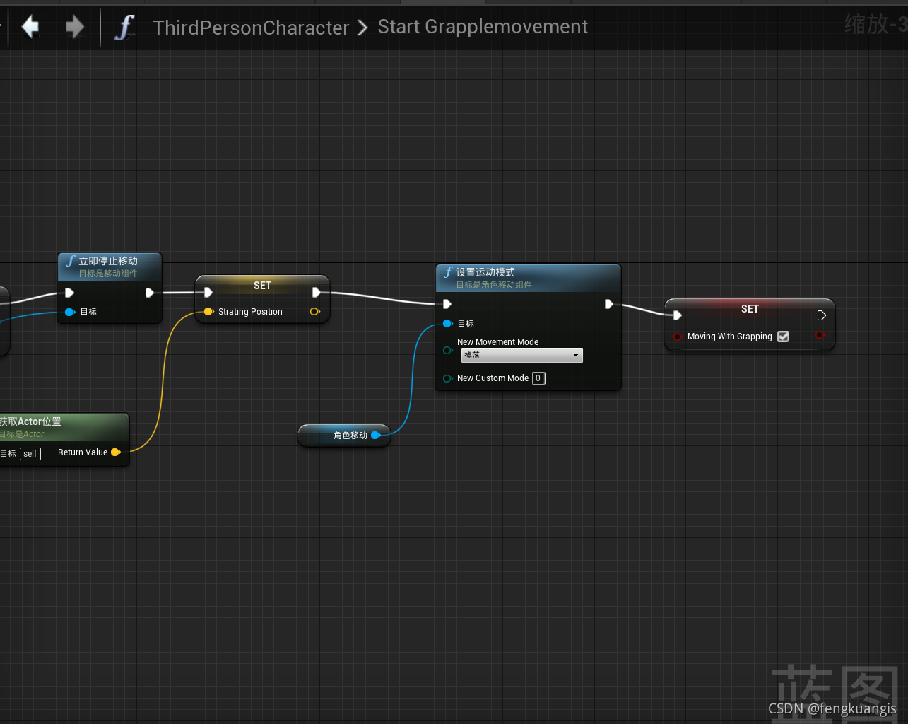Open ThirdPersonCharacter breadcrumb link

coord(251,28)
